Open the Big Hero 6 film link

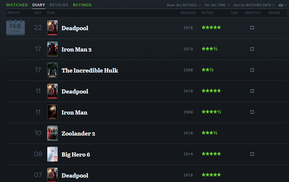(76, 154)
